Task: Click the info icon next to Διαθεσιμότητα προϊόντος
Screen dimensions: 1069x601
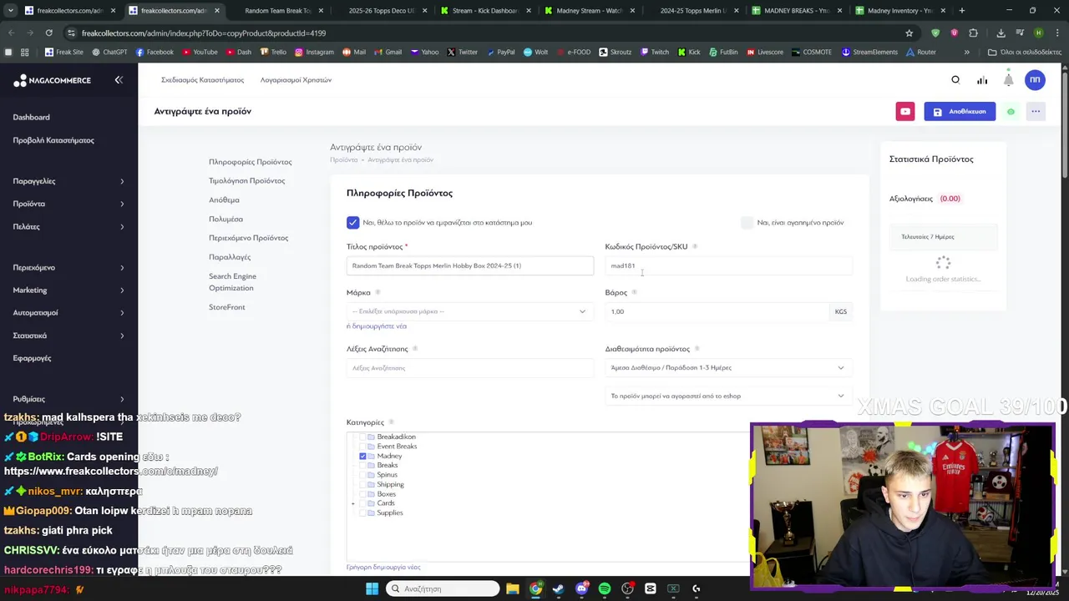Action: [697, 349]
